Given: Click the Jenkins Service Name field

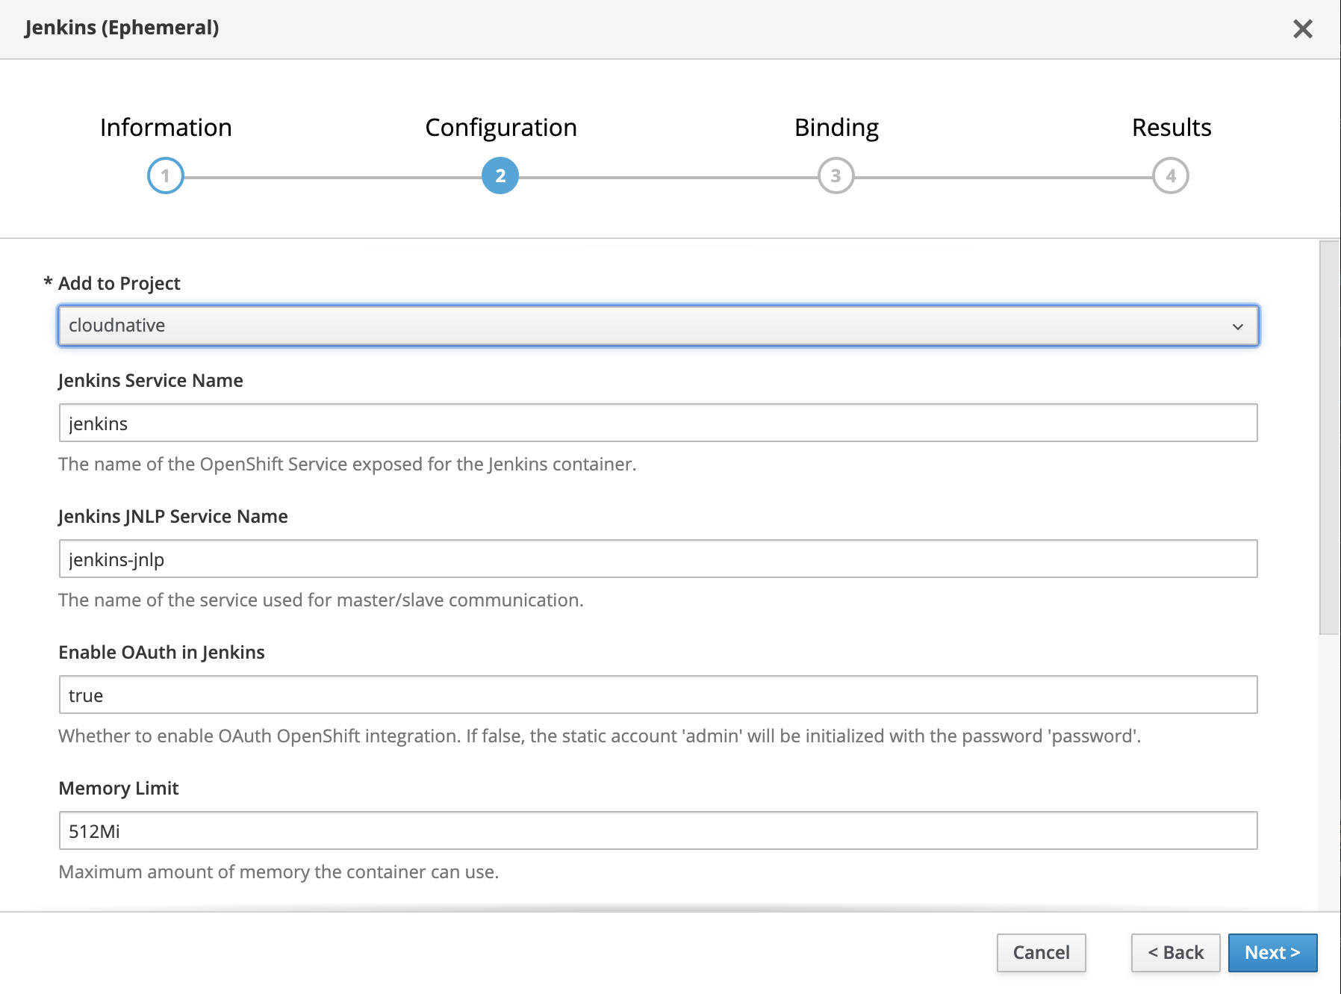Looking at the screenshot, I should 659,423.
